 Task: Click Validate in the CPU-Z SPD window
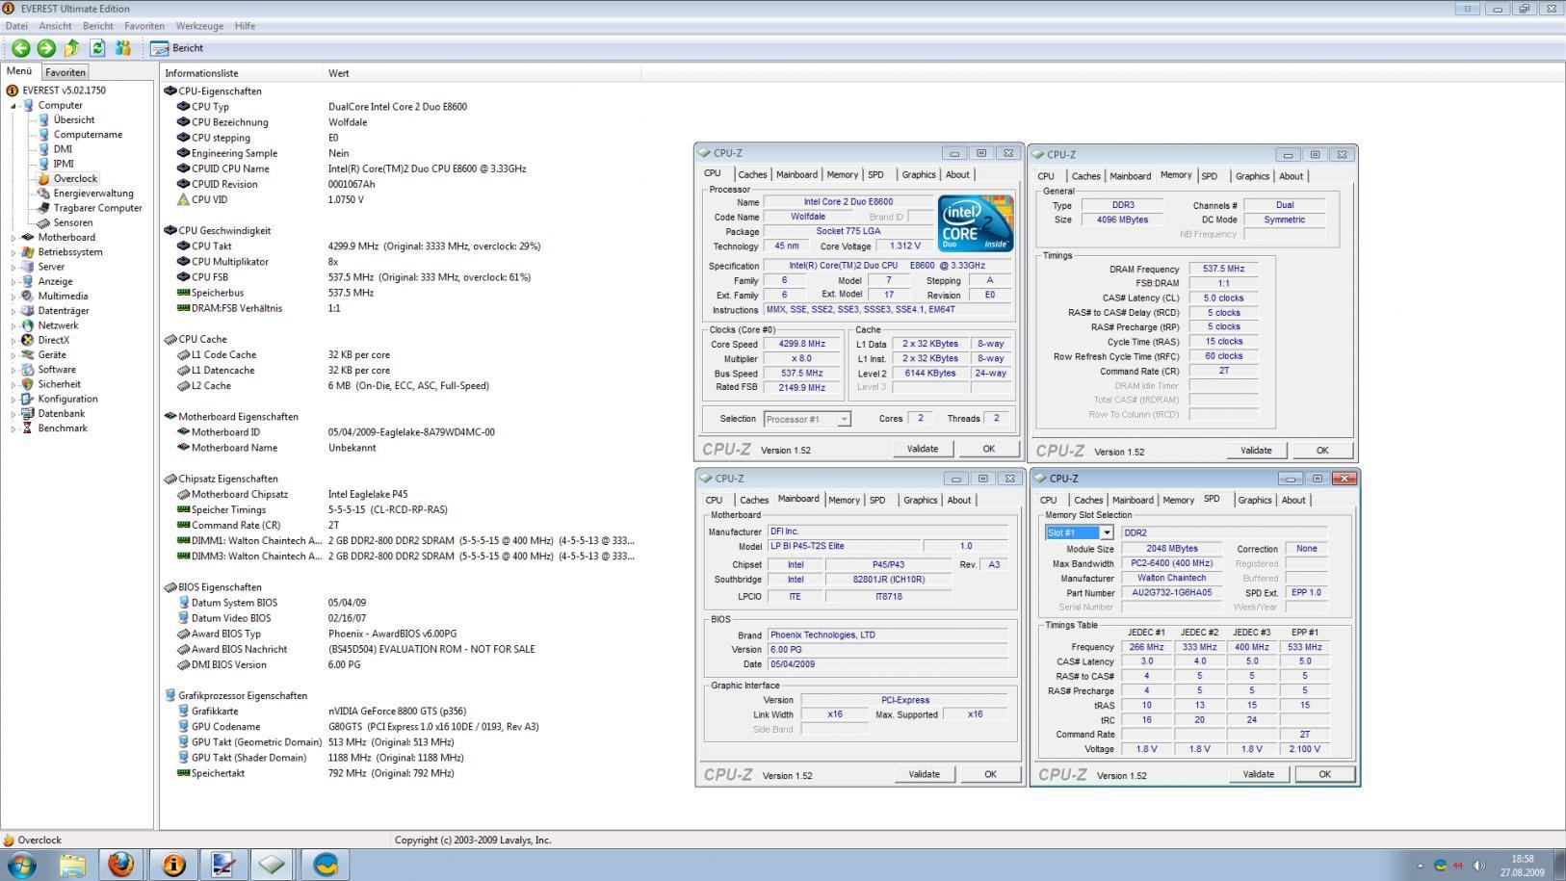[x=1258, y=774]
